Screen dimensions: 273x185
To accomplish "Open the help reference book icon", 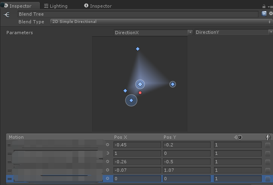I will [264, 14].
